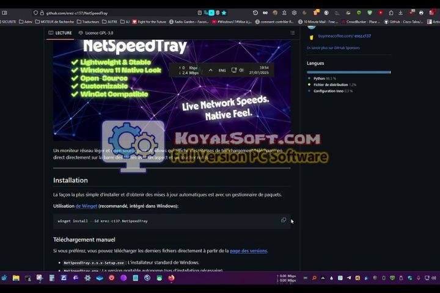Open the Radio Garden bookmark

click(x=189, y=21)
